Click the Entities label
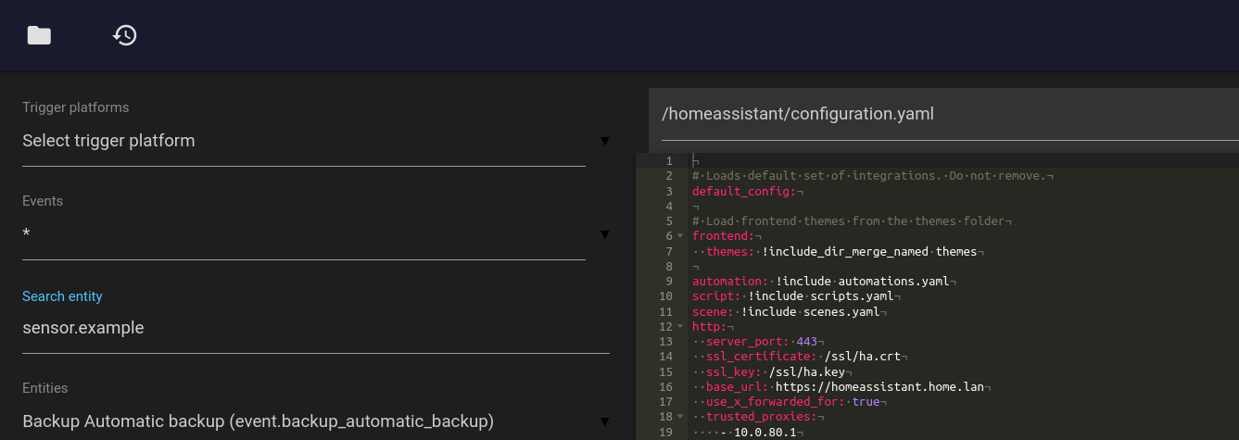1239x440 pixels. 45,388
